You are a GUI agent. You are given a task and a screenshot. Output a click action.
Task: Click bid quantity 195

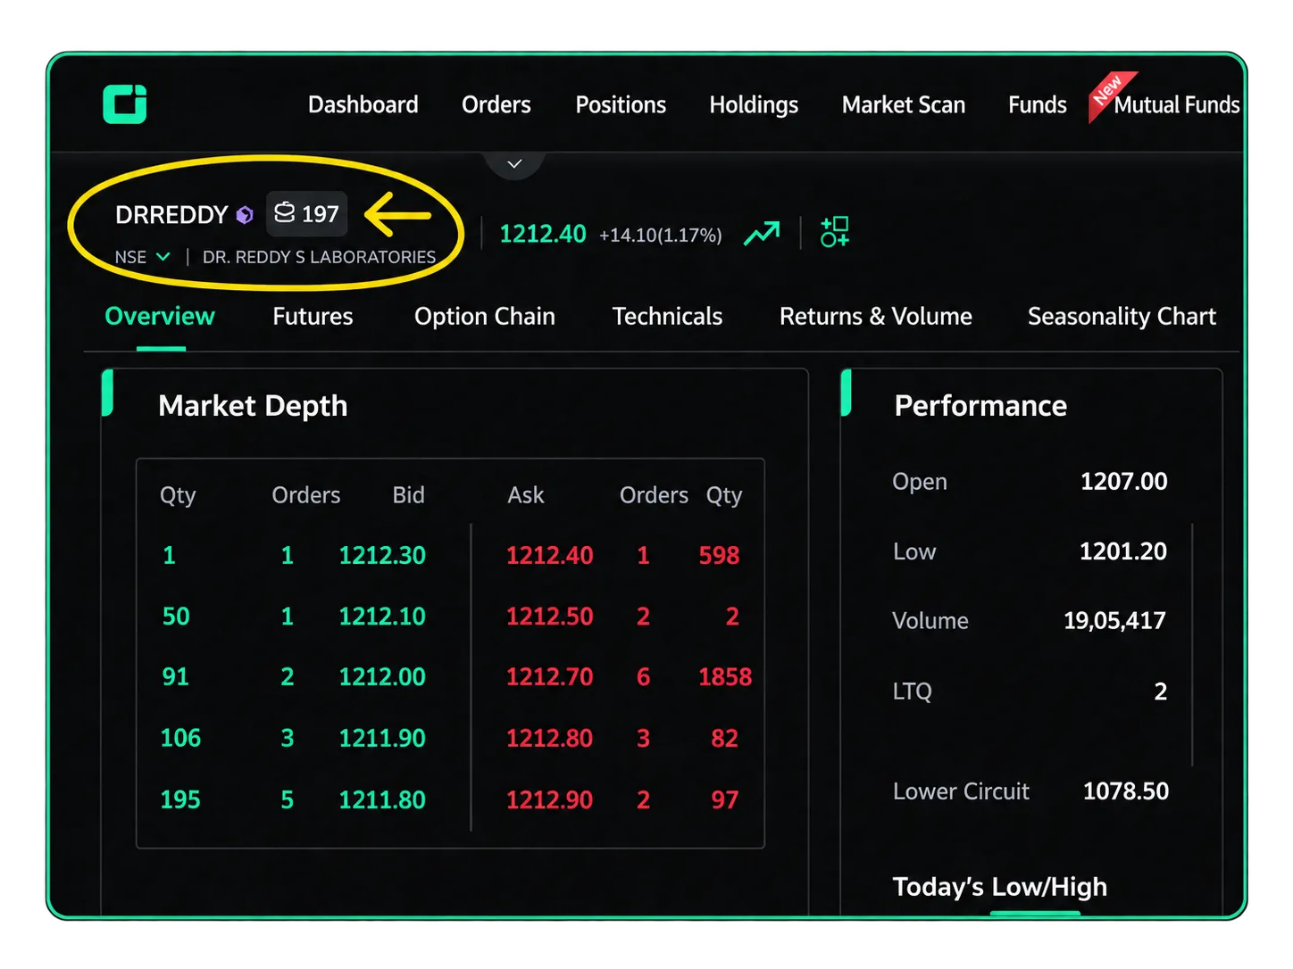pos(180,800)
